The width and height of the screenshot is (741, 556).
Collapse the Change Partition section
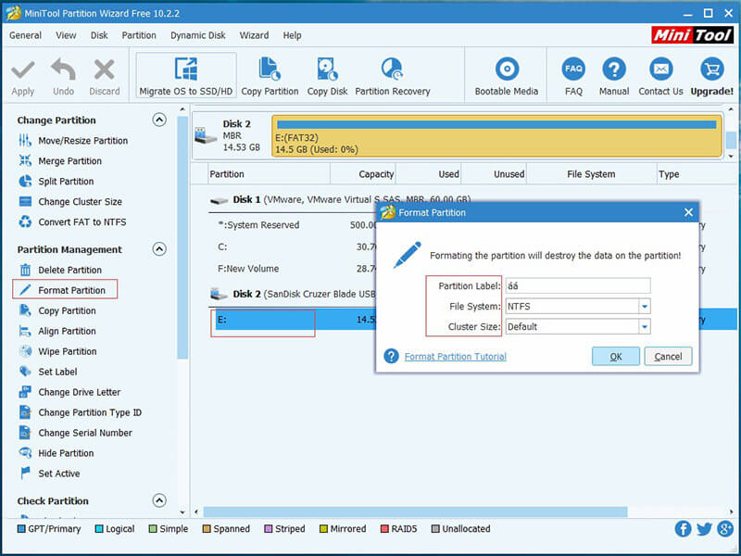point(159,120)
